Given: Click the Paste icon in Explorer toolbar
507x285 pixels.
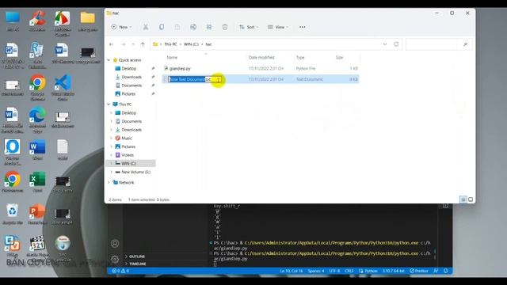Looking at the screenshot, I should tap(177, 27).
